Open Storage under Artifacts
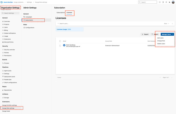This screenshot has height=114, width=176. point(7,98)
